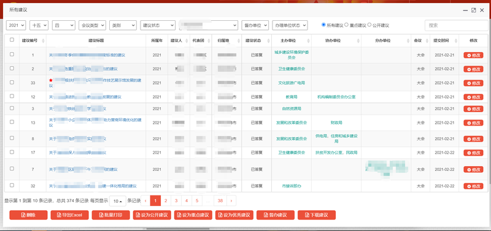Jump to page 4 in pagination

(x=187, y=201)
